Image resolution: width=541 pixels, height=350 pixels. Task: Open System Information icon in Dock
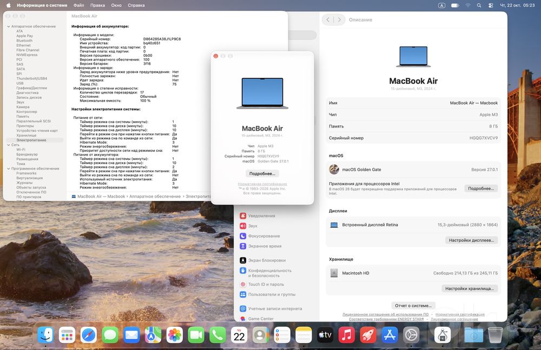(x=443, y=334)
